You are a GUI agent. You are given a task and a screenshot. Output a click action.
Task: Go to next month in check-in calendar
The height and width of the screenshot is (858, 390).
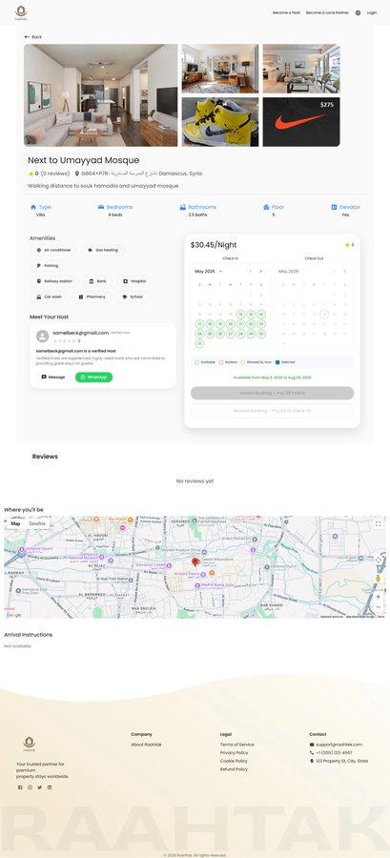260,271
